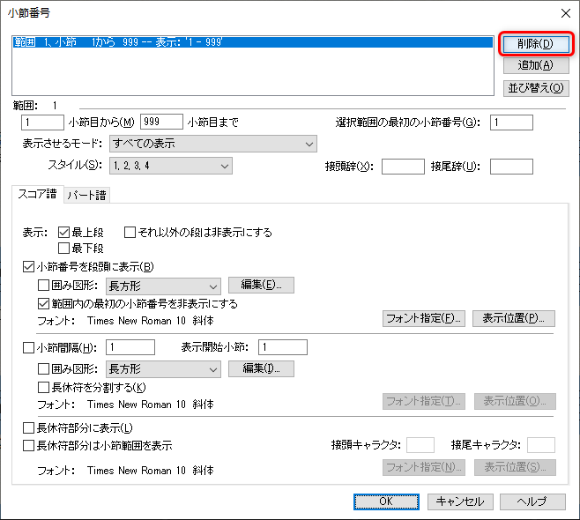Click the キャンセル button
Viewport: 580px width, 520px height.
click(x=460, y=501)
